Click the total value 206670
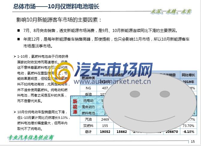This screenshot has width=201, height=146. point(172,132)
